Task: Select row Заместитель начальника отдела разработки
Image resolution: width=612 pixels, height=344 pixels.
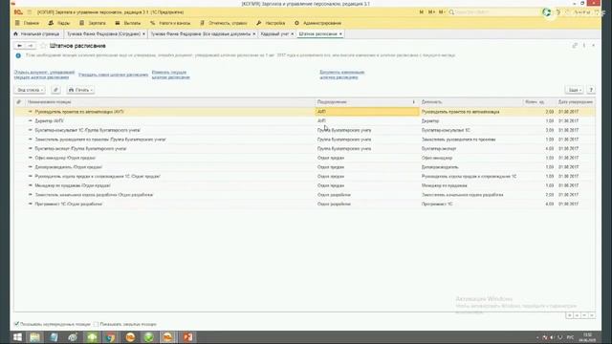Action: pos(304,195)
